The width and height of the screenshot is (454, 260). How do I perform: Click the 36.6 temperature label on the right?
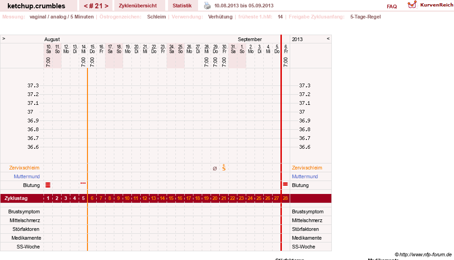coord(305,147)
